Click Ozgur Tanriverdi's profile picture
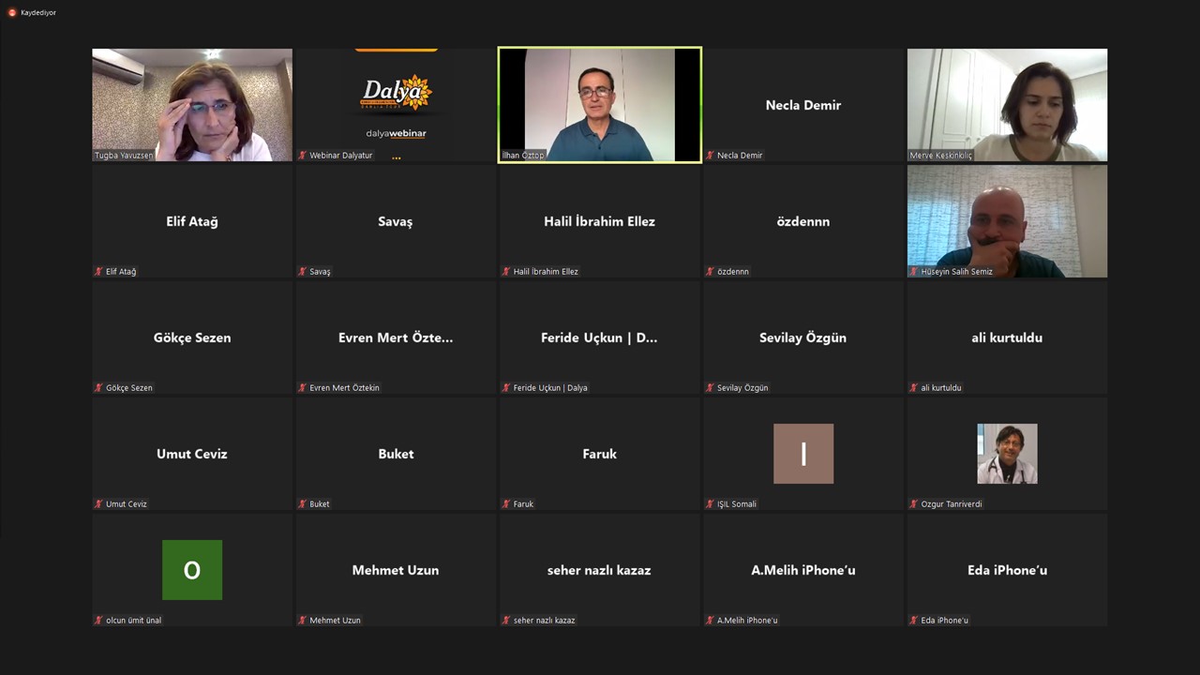The height and width of the screenshot is (675, 1200). click(x=1007, y=454)
